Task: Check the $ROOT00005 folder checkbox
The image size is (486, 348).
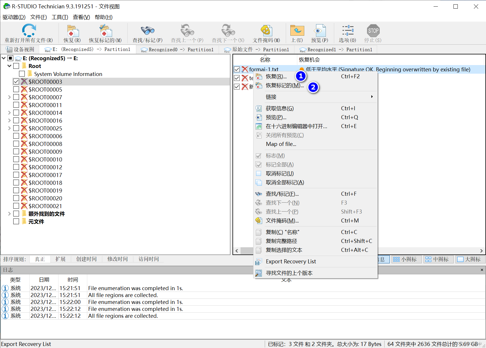Action: (16, 90)
